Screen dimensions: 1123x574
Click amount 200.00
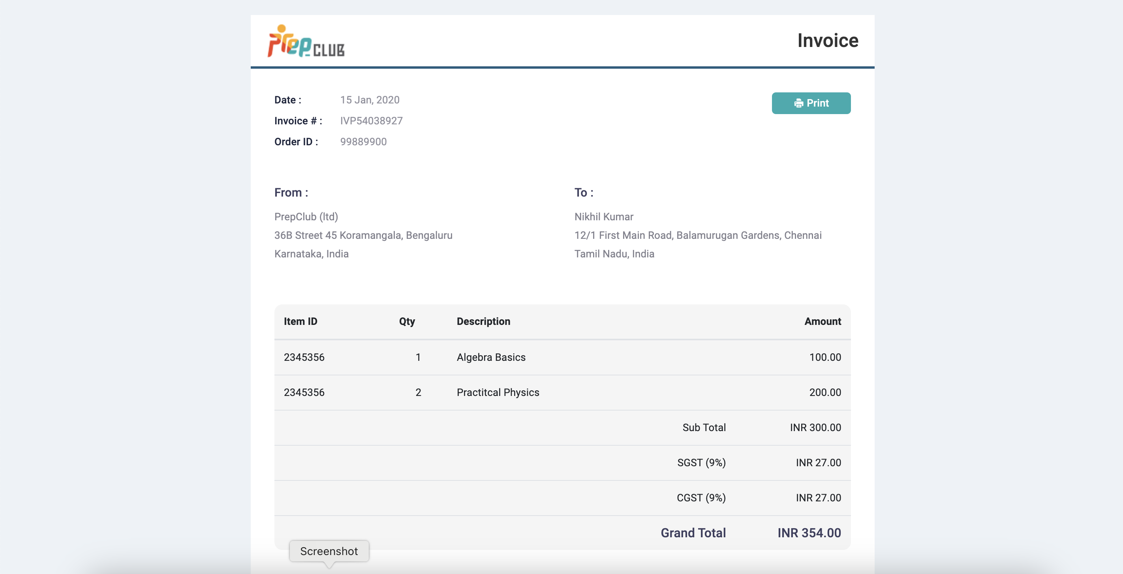[825, 392]
